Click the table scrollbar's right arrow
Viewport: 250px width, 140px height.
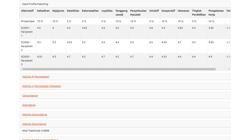pos(229,69)
